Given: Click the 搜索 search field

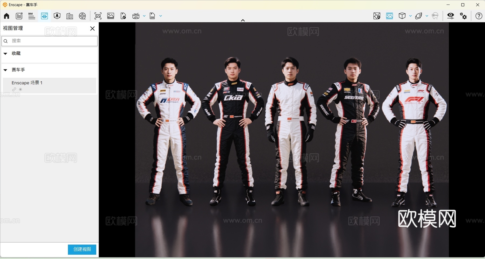Looking at the screenshot, I should pyautogui.click(x=50, y=41).
